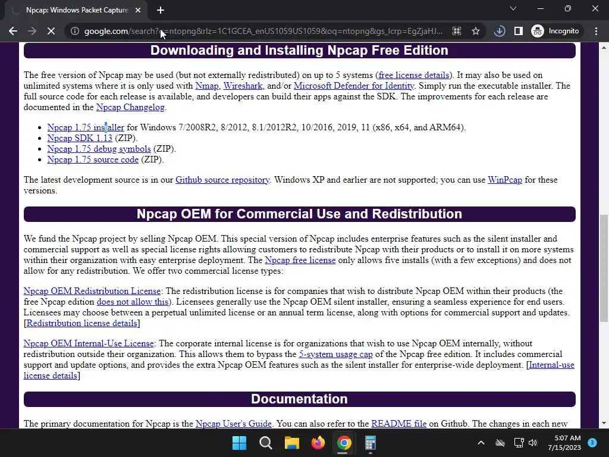
Task: Click the forward navigation arrow
Action: 32,31
